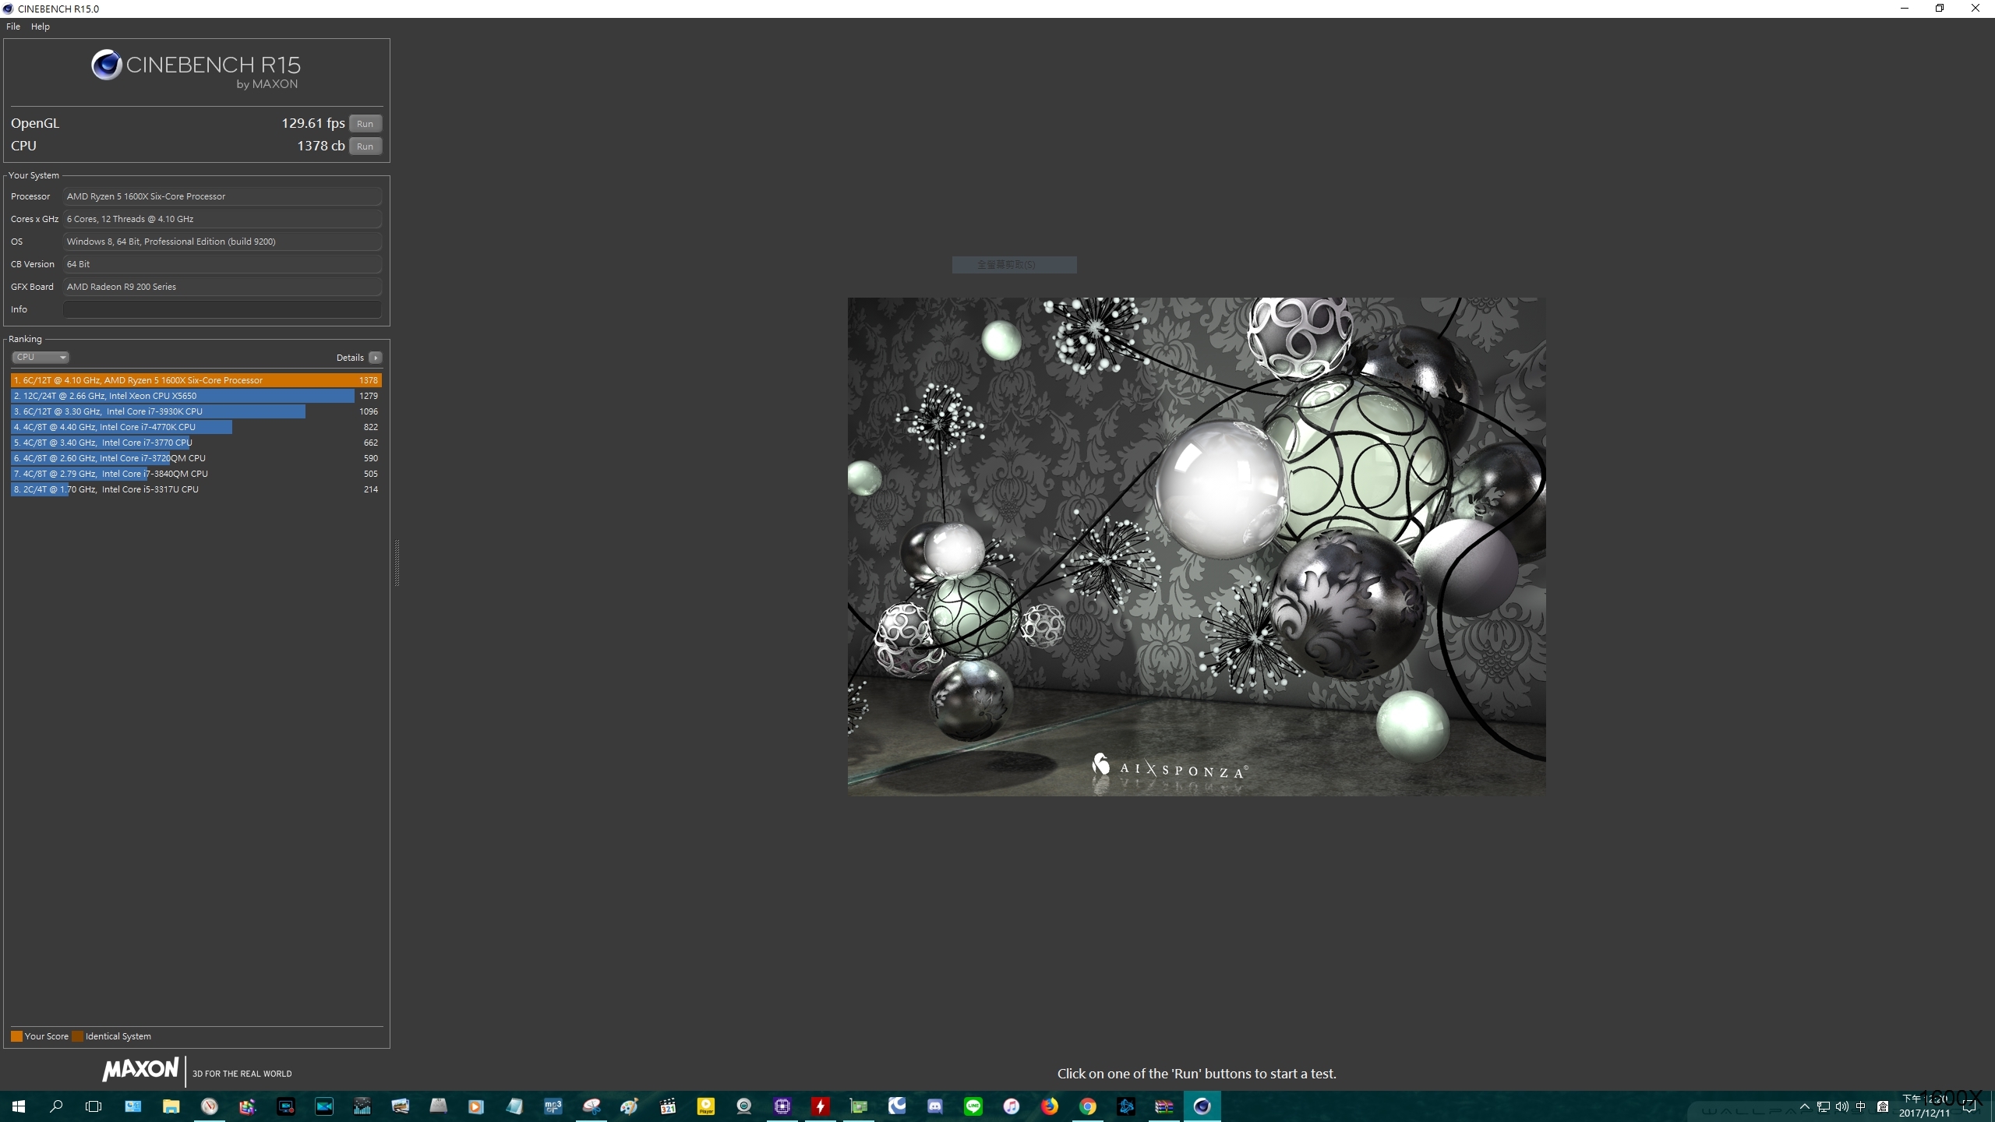
Task: Run the CPU benchmark test
Action: click(365, 146)
